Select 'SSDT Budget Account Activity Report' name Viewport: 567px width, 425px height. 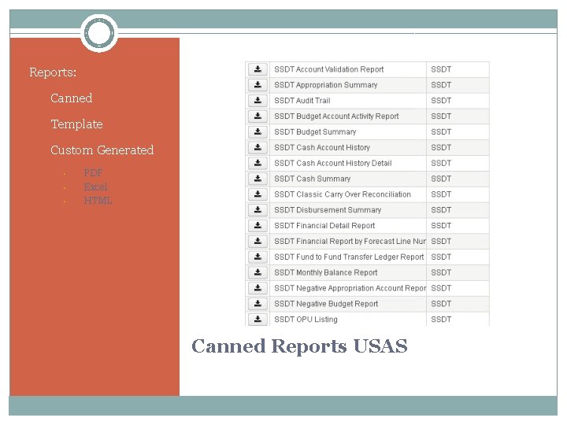point(336,116)
